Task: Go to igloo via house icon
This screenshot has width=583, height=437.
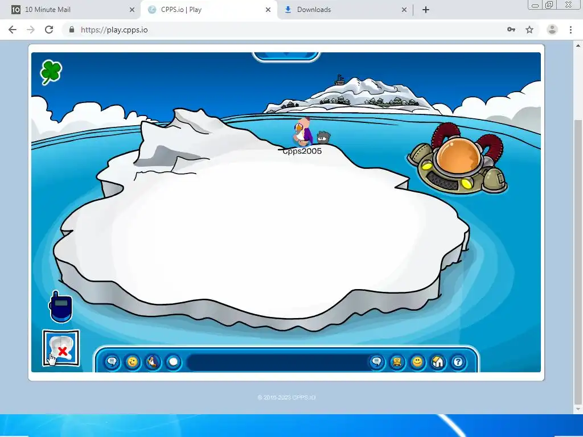Action: pyautogui.click(x=438, y=361)
